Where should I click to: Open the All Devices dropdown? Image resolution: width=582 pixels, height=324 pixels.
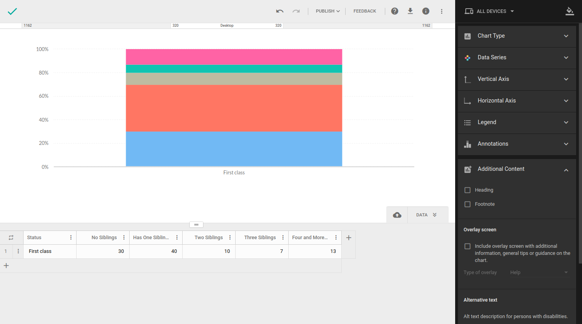pyautogui.click(x=489, y=11)
